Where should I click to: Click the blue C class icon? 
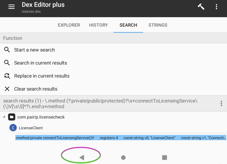[x=13, y=128]
